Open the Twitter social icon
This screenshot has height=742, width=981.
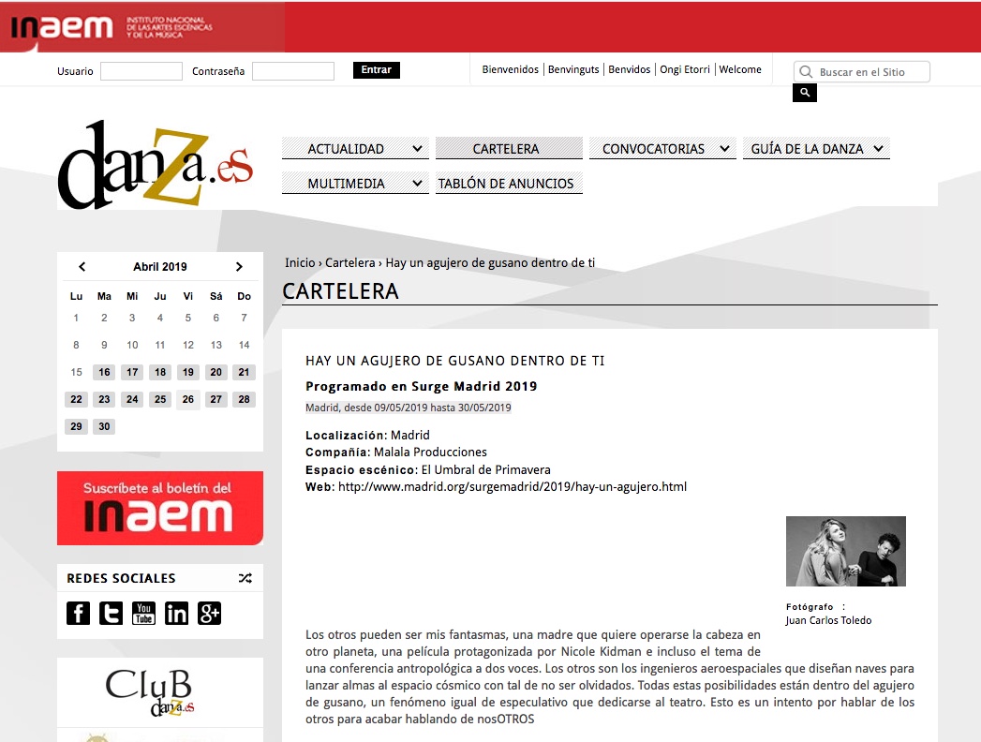point(111,614)
